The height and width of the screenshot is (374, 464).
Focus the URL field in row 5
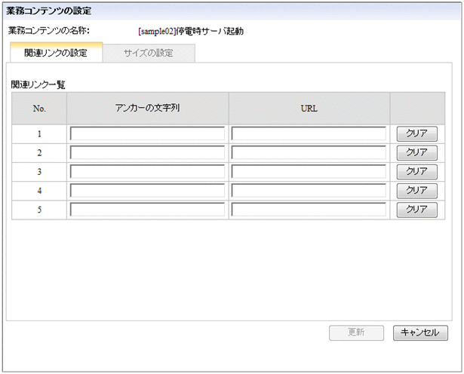click(x=309, y=210)
